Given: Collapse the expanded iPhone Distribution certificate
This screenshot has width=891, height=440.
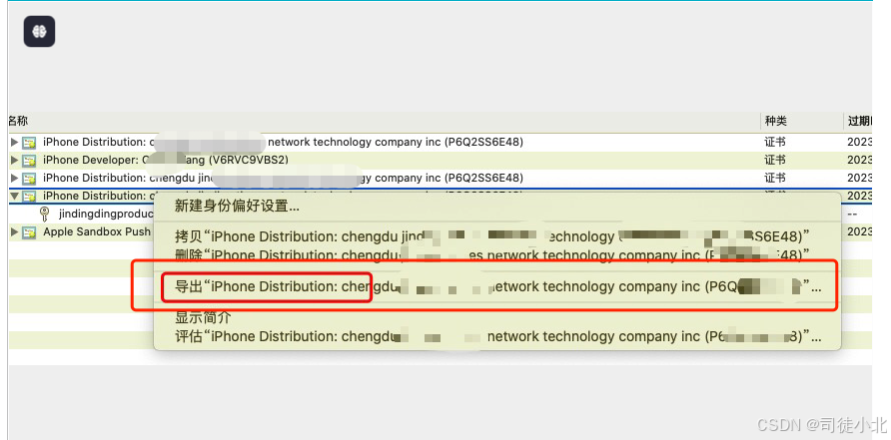Looking at the screenshot, I should pyautogui.click(x=14, y=196).
